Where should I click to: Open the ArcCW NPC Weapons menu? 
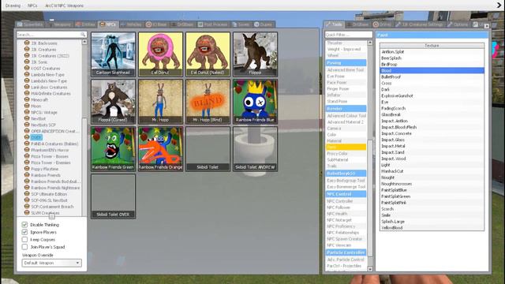click(x=64, y=6)
